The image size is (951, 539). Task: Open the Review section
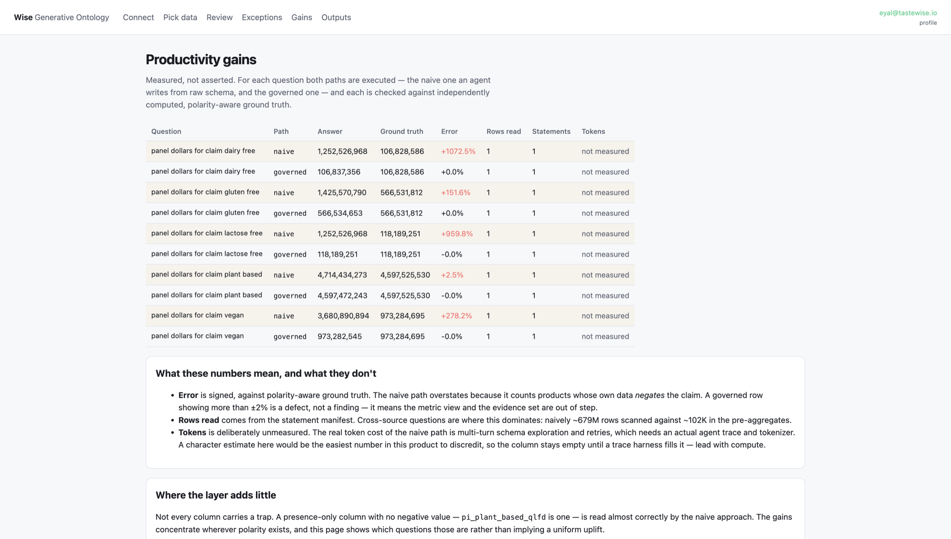click(x=219, y=17)
